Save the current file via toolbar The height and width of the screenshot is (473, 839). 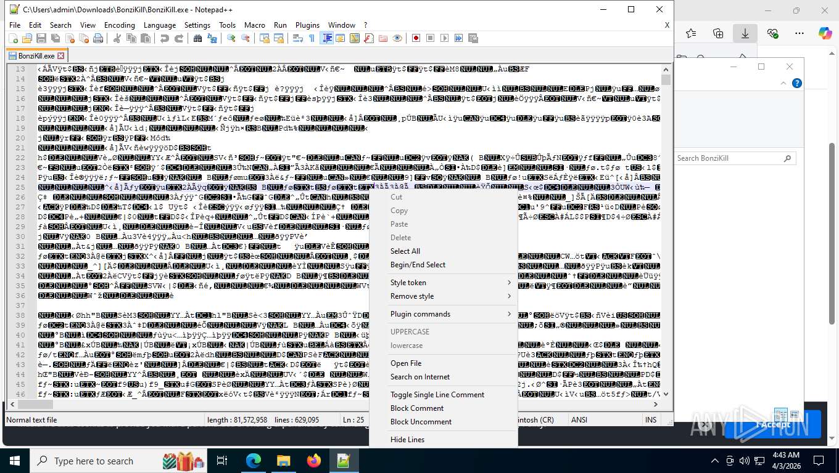click(x=41, y=38)
